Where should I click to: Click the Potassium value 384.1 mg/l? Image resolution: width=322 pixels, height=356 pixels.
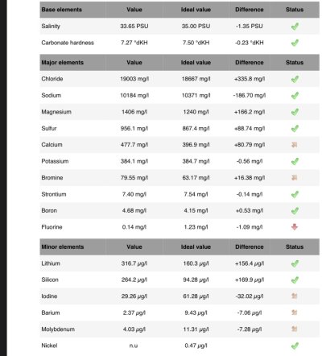(x=134, y=161)
